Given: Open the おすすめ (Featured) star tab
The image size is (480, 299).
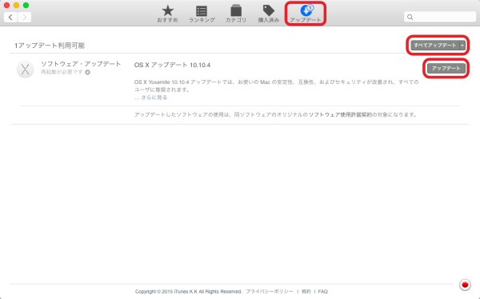Looking at the screenshot, I should click(167, 14).
